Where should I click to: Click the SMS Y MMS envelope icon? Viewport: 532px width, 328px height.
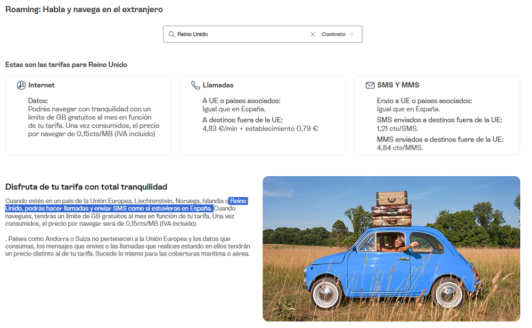tap(370, 85)
